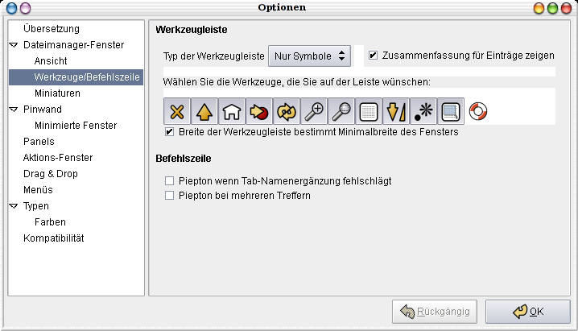Enable 'Piepton wenn Tab-Namenergänzung fehlschlägt'
The width and height of the screenshot is (578, 331).
pyautogui.click(x=169, y=181)
